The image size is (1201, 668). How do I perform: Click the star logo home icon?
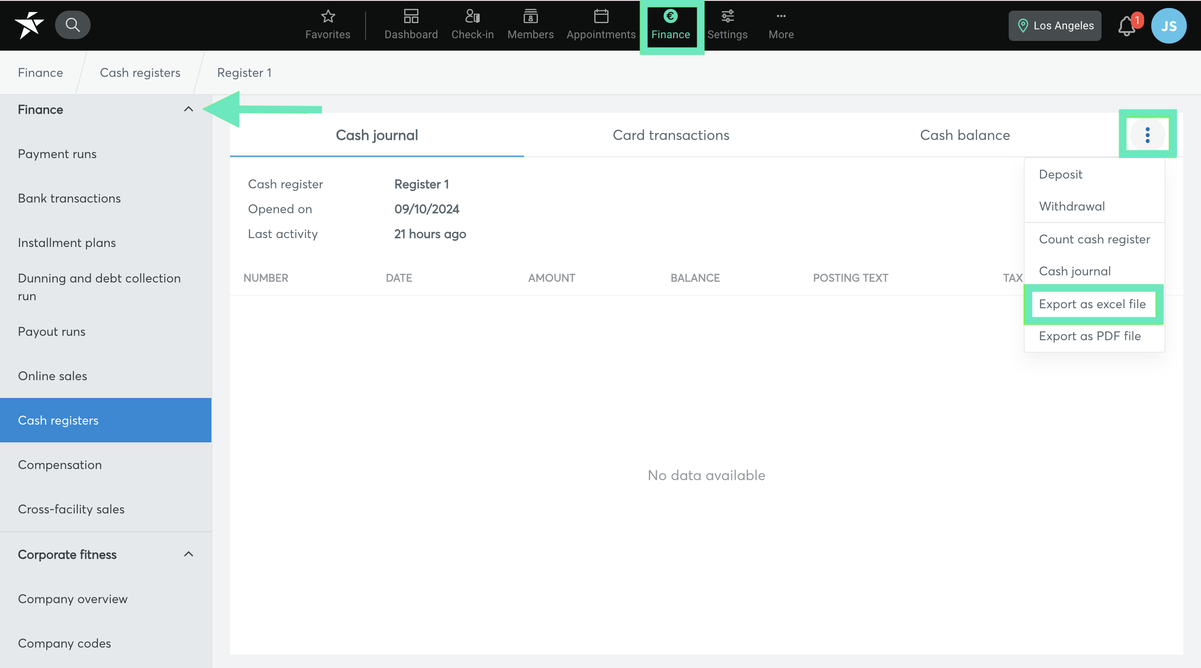click(x=29, y=25)
